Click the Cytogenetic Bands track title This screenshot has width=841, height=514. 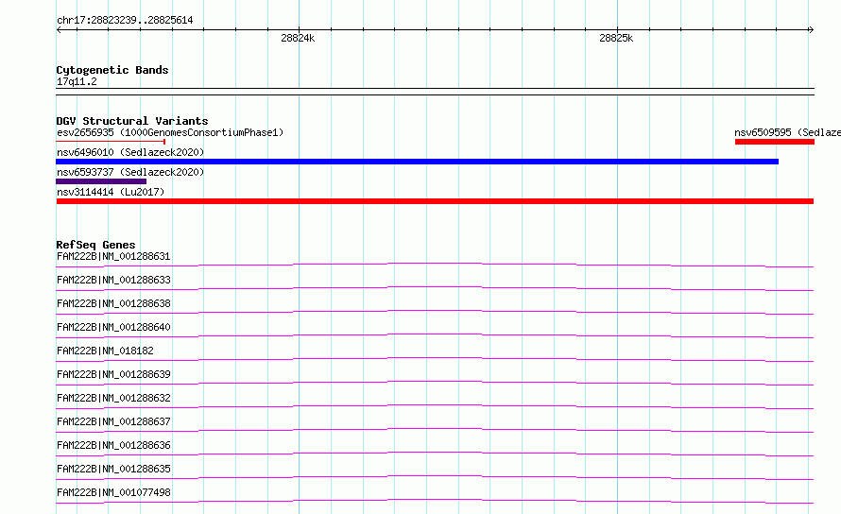[x=112, y=70]
